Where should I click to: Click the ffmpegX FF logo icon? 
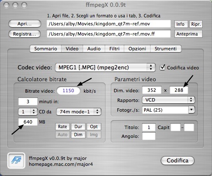pyautogui.click(x=16, y=160)
